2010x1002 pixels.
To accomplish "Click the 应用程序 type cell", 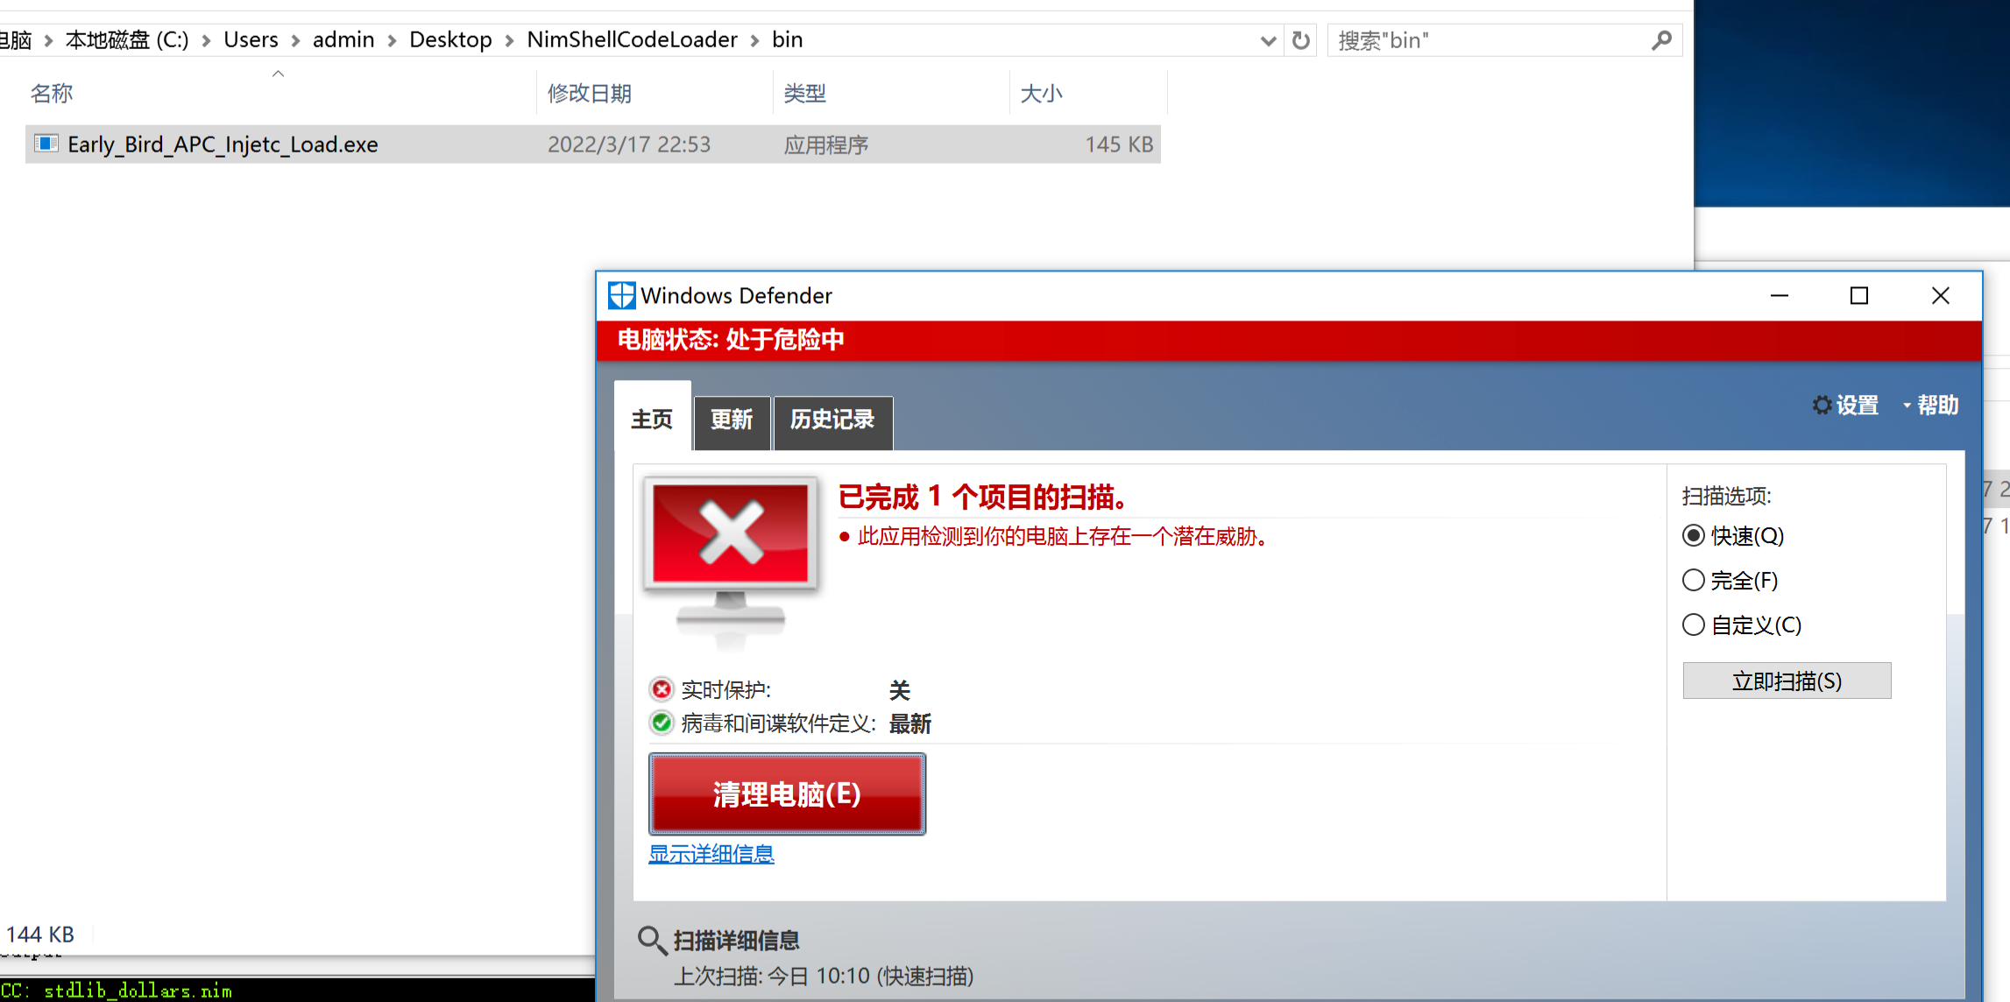I will click(826, 145).
